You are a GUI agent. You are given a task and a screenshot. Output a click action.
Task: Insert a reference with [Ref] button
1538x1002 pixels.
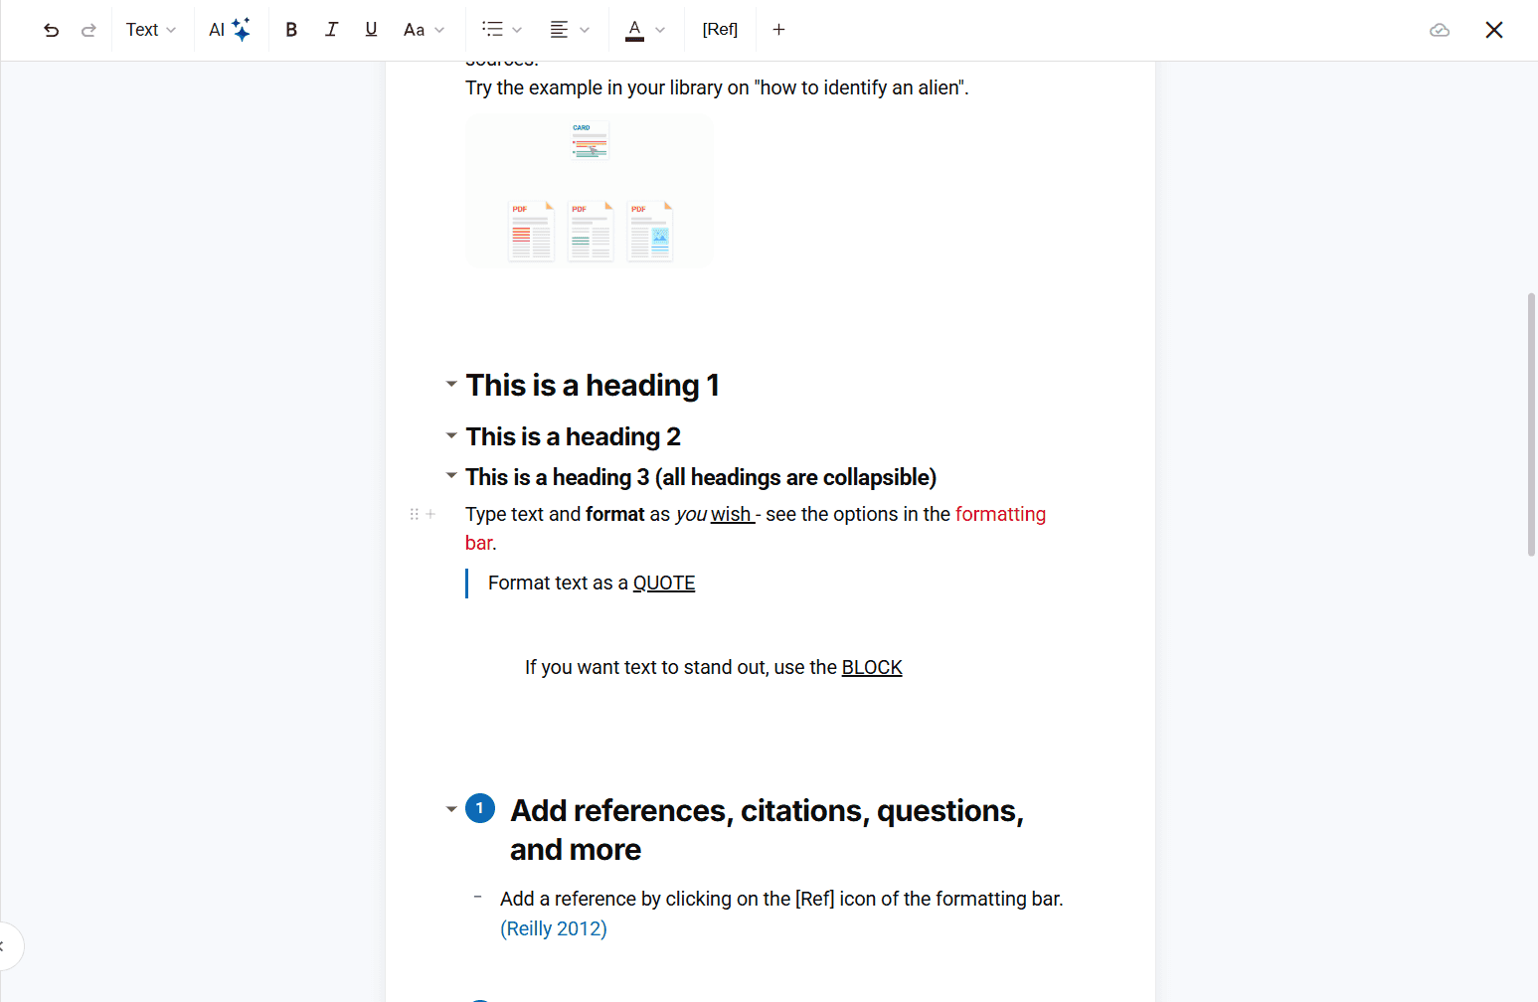click(720, 30)
